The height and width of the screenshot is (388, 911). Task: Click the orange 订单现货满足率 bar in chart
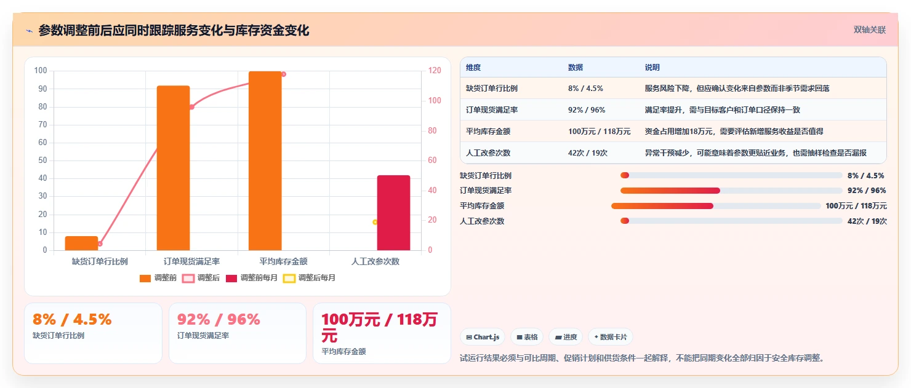point(173,168)
